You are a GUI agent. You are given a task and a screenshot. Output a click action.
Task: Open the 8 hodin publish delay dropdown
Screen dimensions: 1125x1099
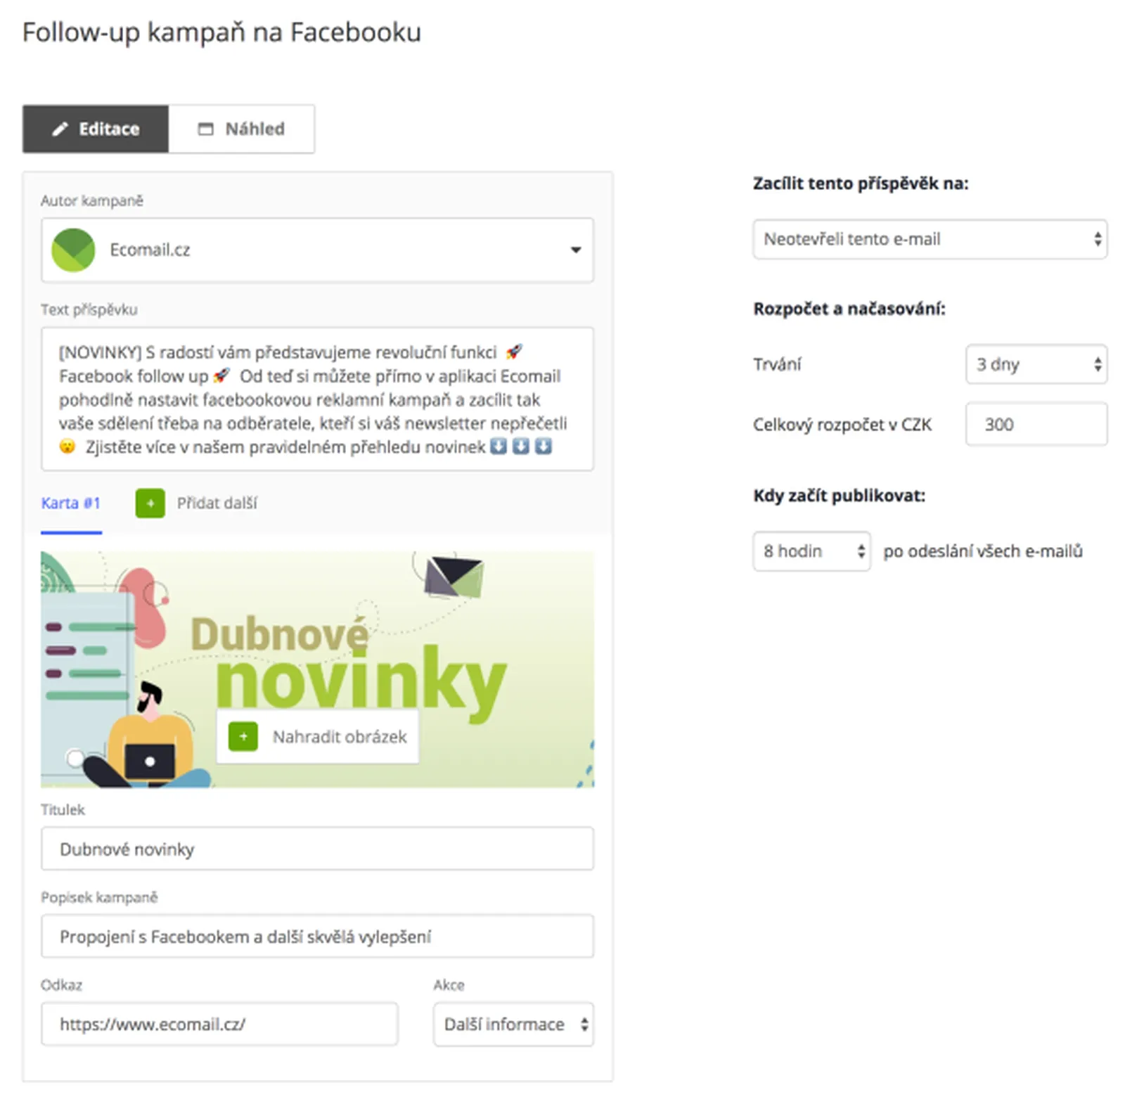coord(811,551)
